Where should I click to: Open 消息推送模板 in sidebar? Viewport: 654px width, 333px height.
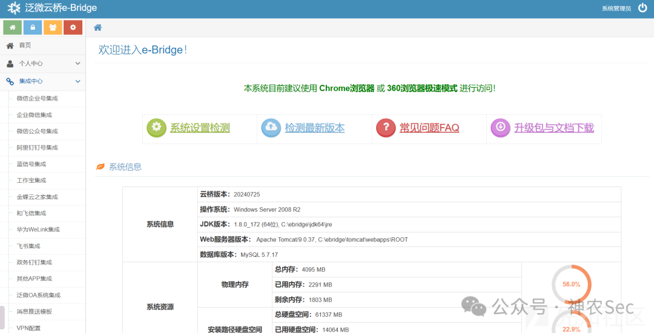coord(34,311)
